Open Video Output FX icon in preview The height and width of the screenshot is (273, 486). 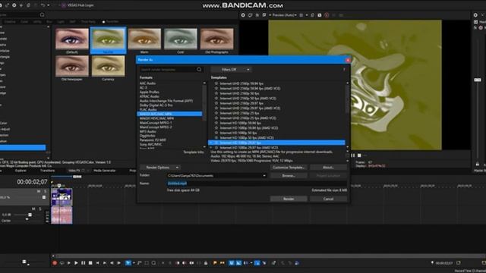coord(257,15)
